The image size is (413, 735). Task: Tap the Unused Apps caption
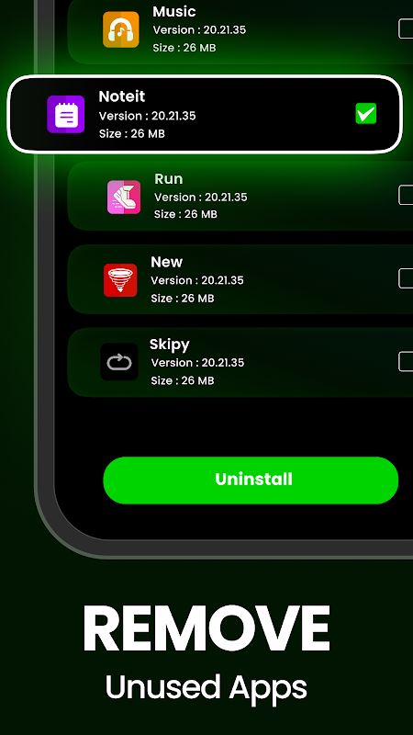pyautogui.click(x=206, y=688)
